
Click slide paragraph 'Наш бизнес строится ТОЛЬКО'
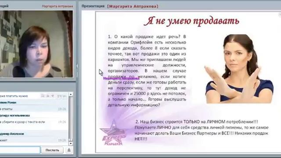tap(202, 130)
